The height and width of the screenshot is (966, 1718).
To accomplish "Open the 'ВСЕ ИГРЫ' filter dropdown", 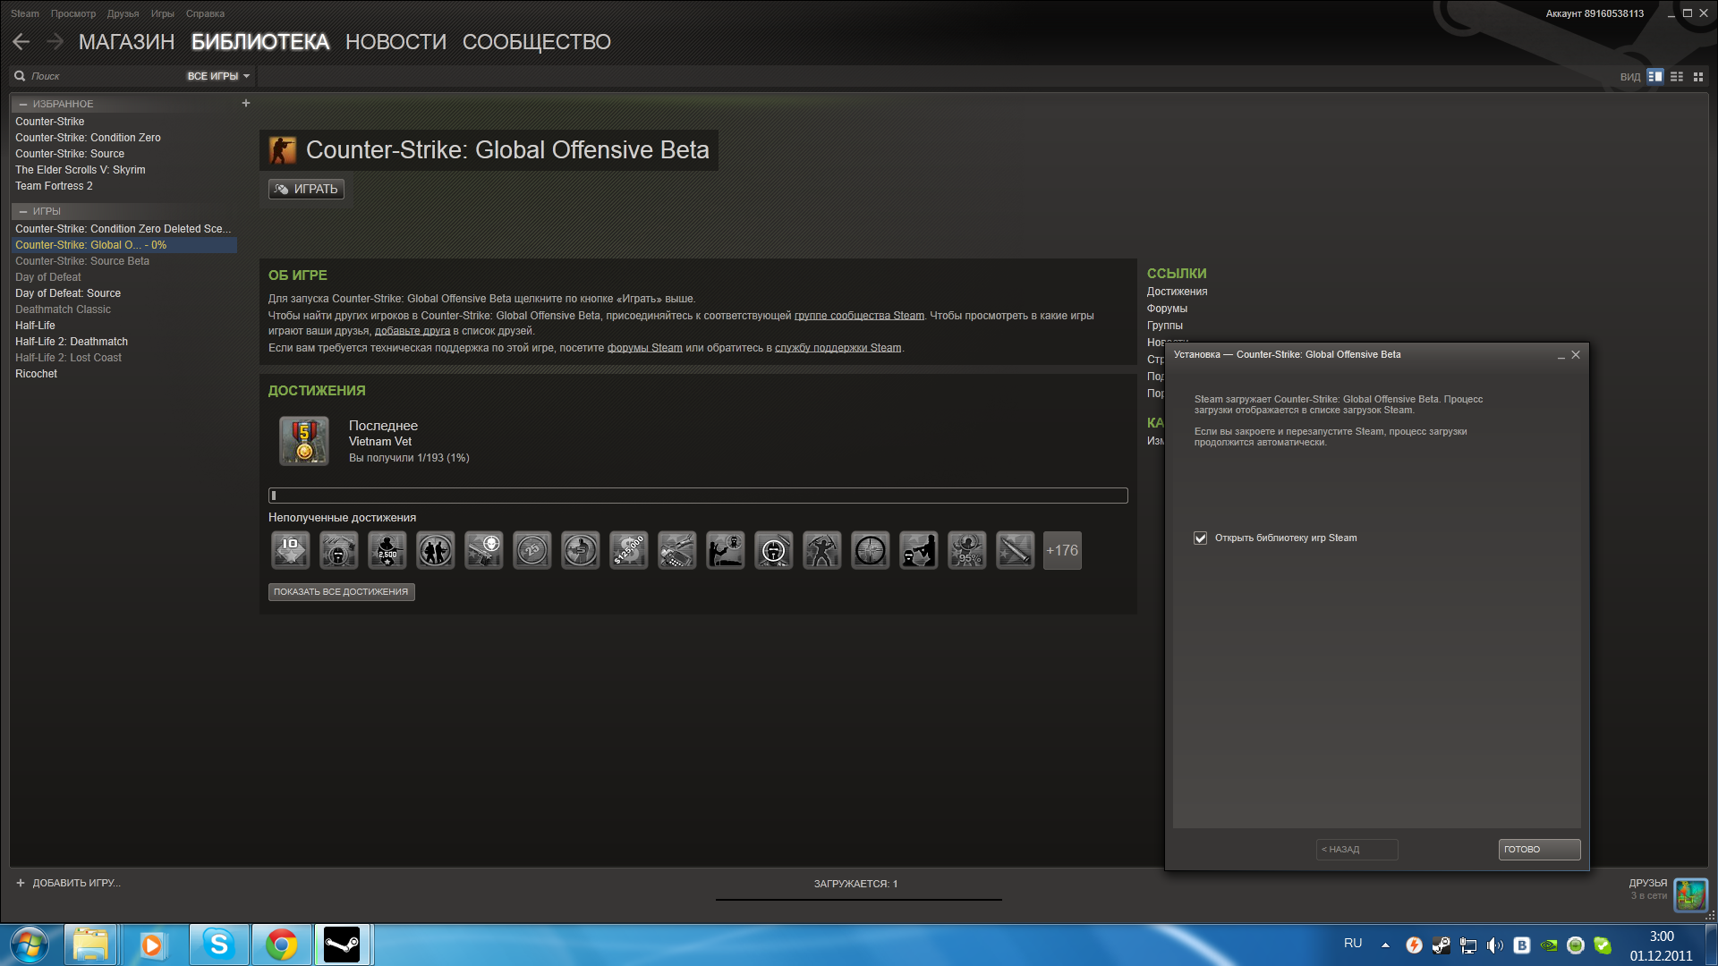I will 218,77.
